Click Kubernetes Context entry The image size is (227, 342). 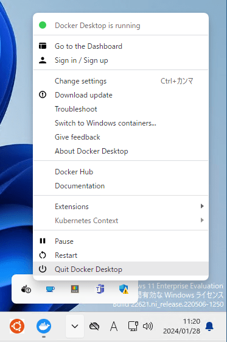pos(120,221)
